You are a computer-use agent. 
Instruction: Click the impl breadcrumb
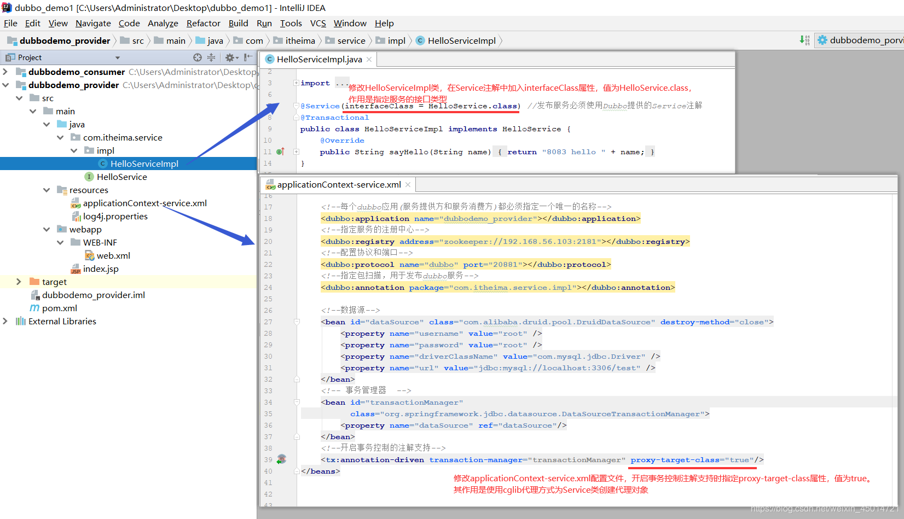point(396,40)
